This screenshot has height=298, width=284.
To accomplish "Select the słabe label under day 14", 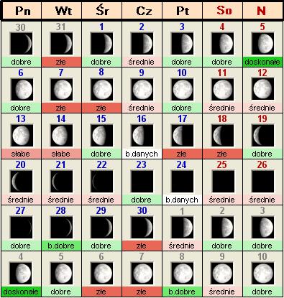I will tap(61, 154).
